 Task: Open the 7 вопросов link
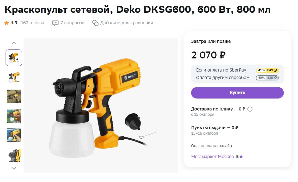72,23
